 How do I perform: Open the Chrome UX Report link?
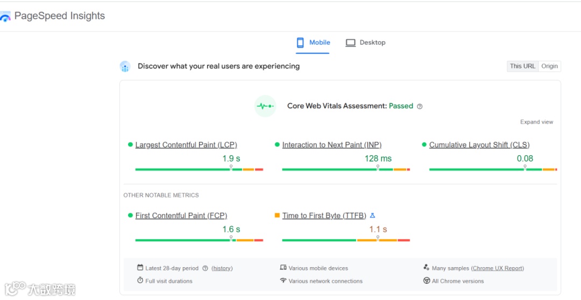click(497, 268)
